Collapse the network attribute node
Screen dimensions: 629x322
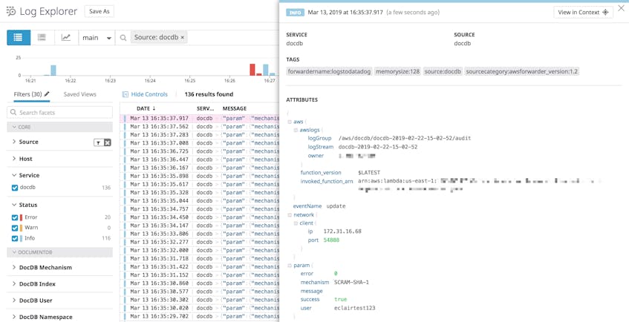point(289,214)
